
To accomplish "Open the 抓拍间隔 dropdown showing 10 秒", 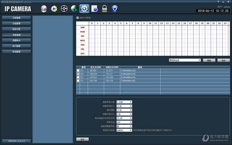I will coord(124,110).
